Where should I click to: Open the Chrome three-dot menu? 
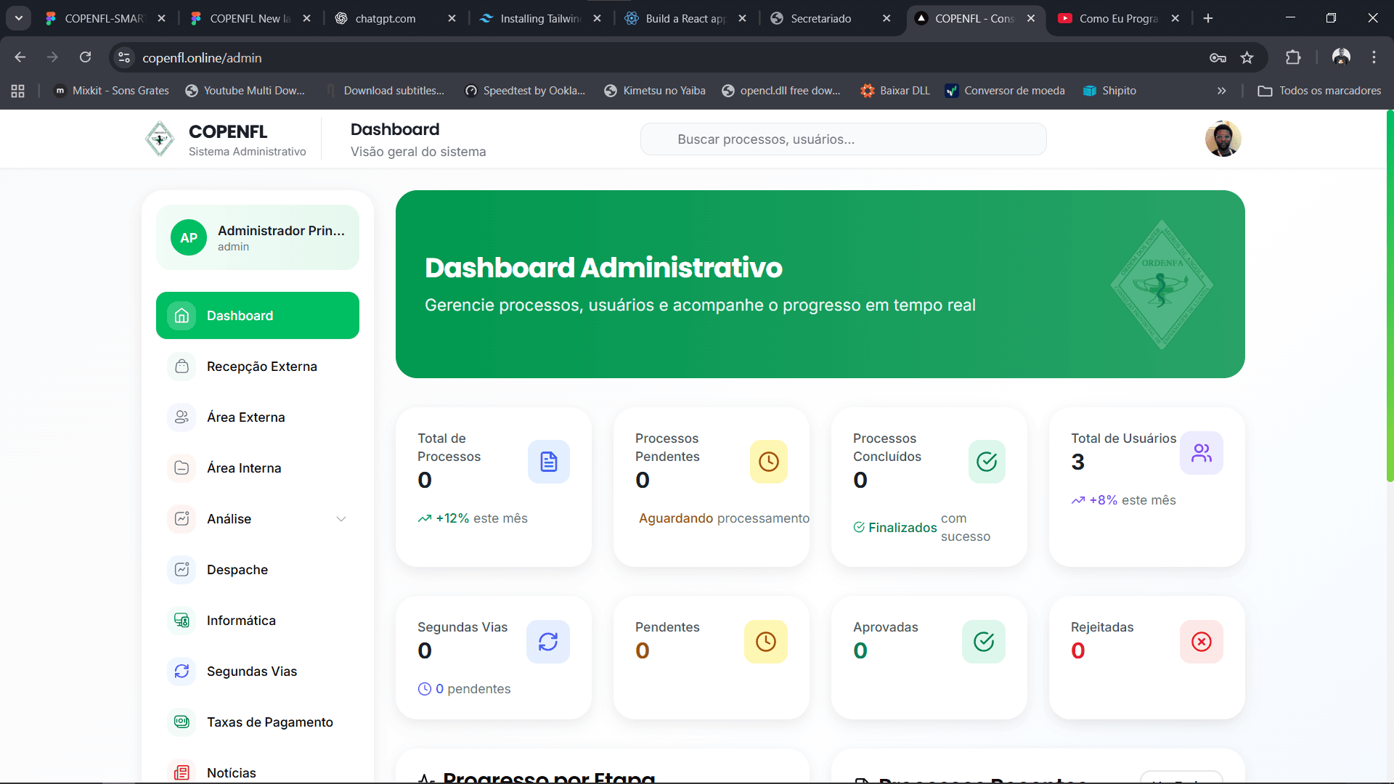click(1374, 57)
